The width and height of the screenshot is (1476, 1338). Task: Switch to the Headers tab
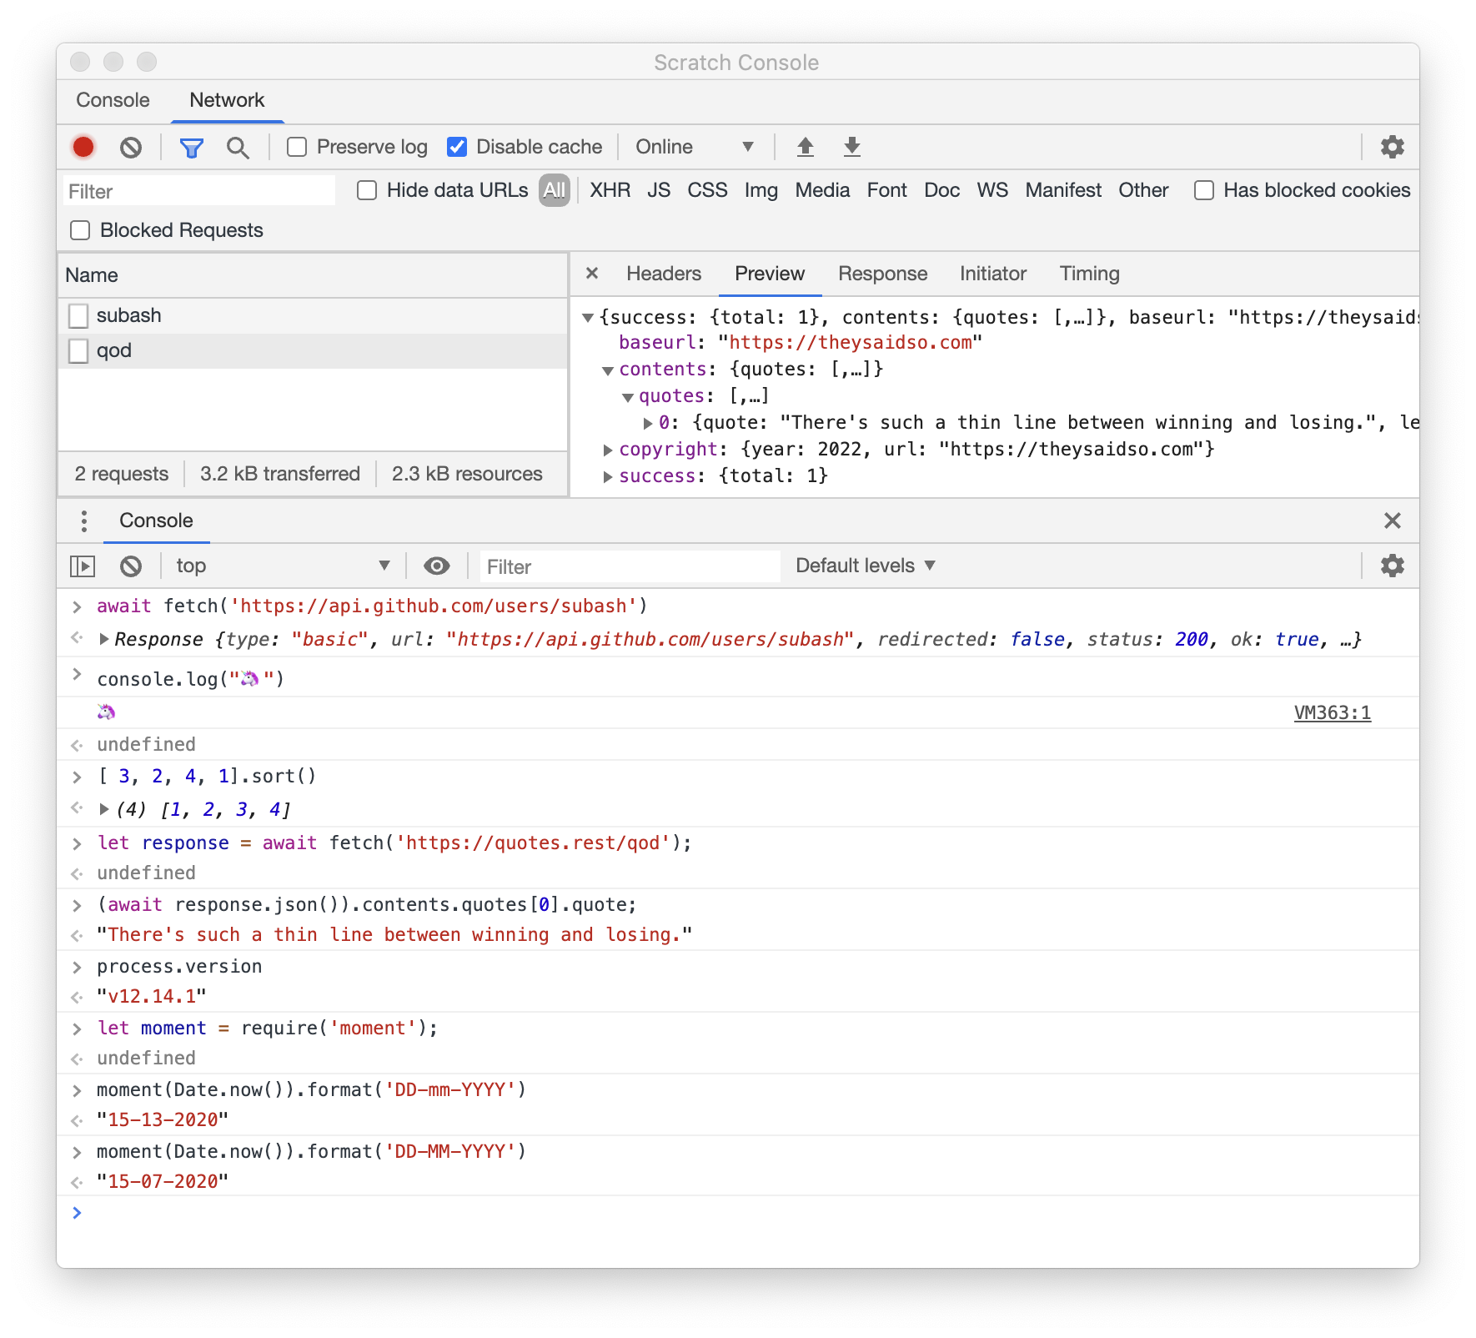tap(662, 274)
